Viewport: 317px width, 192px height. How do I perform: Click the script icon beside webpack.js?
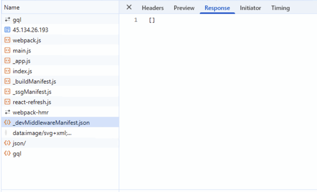(x=7, y=40)
